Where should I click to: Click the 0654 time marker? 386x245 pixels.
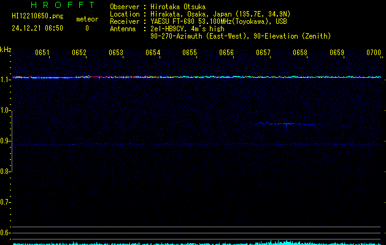[153, 53]
